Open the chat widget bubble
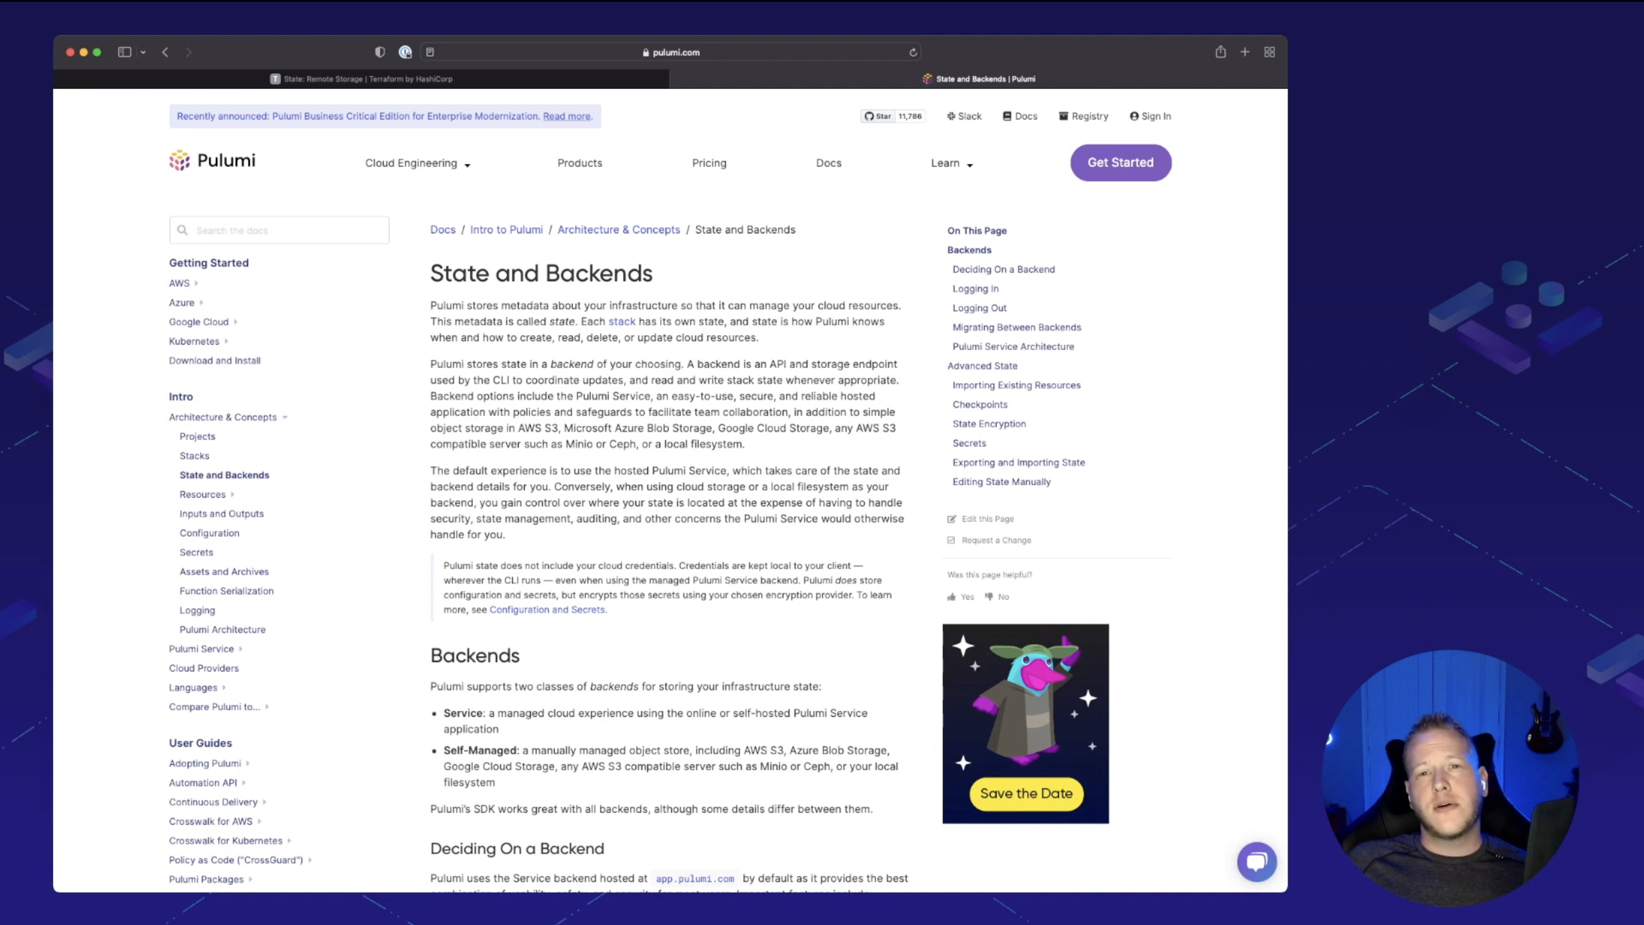 pyautogui.click(x=1256, y=862)
